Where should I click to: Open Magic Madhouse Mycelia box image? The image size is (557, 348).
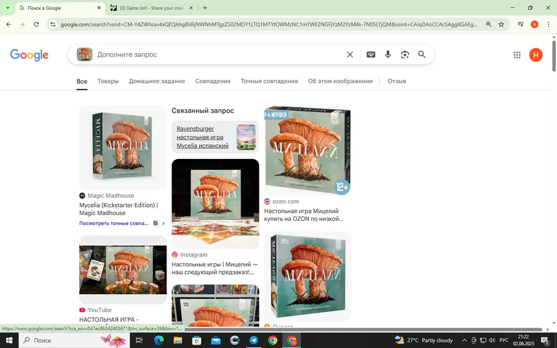pyautogui.click(x=123, y=147)
